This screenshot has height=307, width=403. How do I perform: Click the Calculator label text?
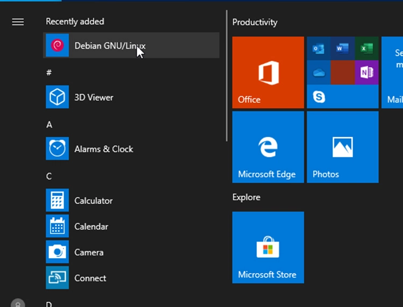[93, 201]
